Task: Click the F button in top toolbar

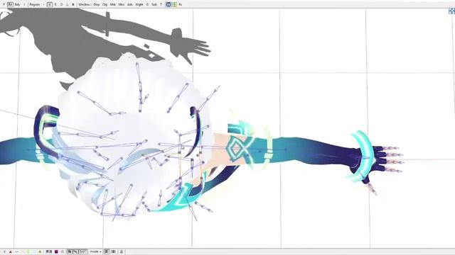Action: pos(4,5)
